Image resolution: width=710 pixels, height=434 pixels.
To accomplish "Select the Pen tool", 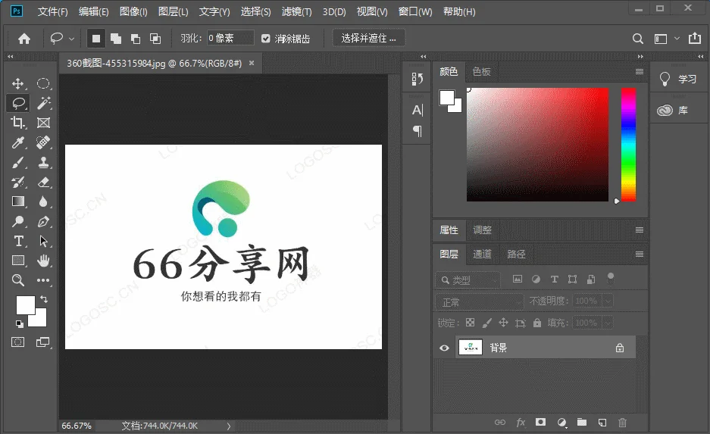I will pos(43,221).
